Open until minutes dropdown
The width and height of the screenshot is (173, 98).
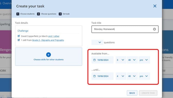(132, 76)
